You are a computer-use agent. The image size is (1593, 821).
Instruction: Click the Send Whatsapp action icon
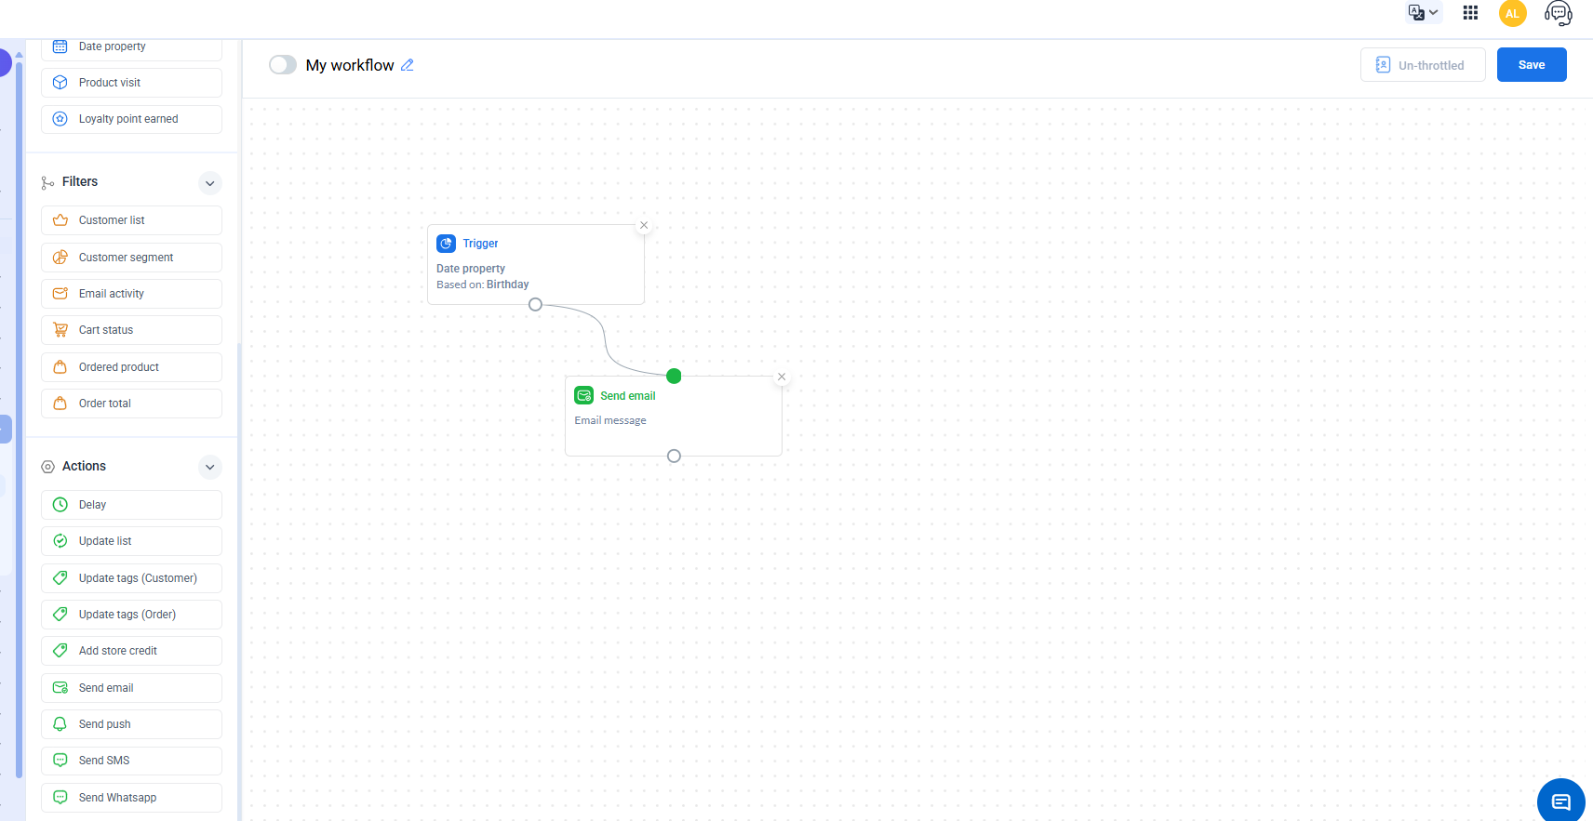pyautogui.click(x=60, y=798)
